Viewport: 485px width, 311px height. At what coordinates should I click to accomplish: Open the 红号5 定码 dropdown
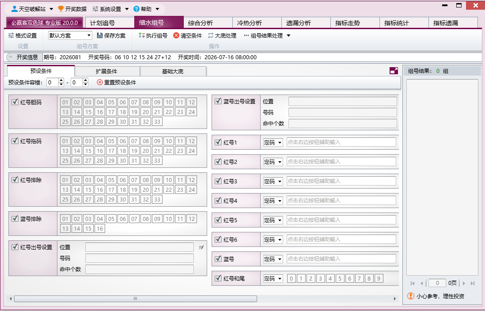tap(273, 220)
